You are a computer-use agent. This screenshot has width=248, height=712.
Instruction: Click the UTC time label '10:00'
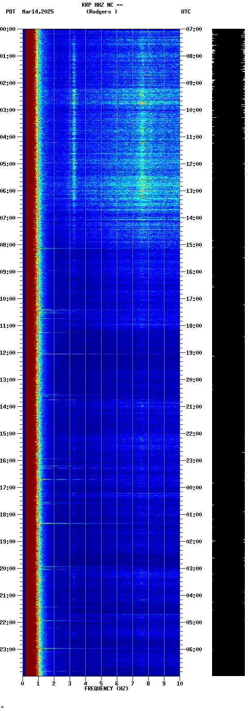point(194,110)
